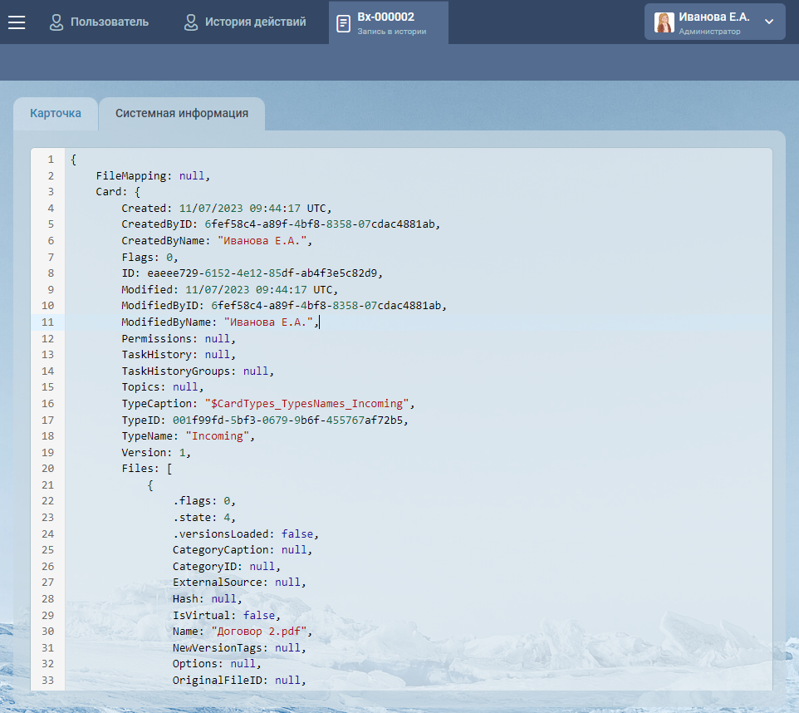This screenshot has height=713, width=799.
Task: Switch to the Карточка tab
Action: point(56,114)
